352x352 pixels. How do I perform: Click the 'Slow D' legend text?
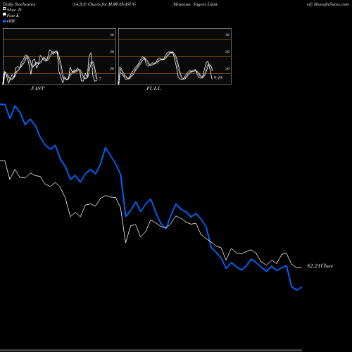coord(14,10)
